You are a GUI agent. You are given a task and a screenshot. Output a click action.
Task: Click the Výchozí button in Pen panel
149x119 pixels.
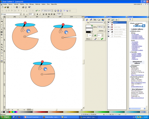tap(101, 30)
